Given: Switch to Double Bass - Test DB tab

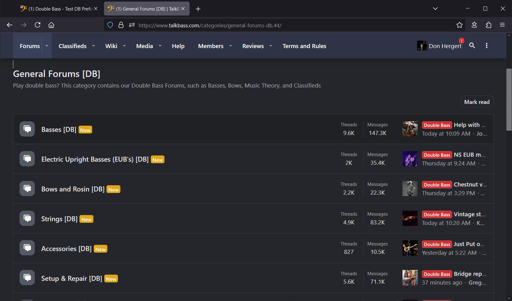Looking at the screenshot, I should pos(58,9).
